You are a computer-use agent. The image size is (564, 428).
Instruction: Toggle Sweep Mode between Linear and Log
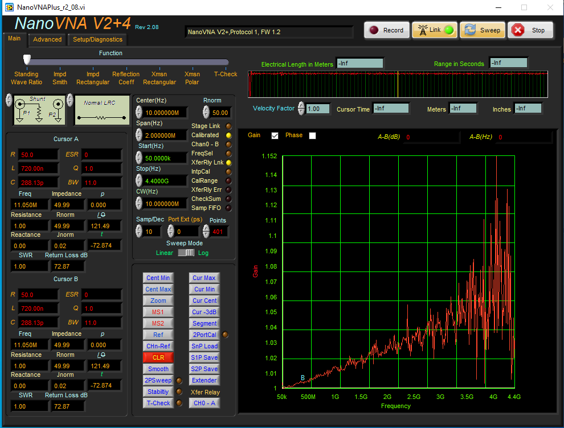tap(186, 253)
